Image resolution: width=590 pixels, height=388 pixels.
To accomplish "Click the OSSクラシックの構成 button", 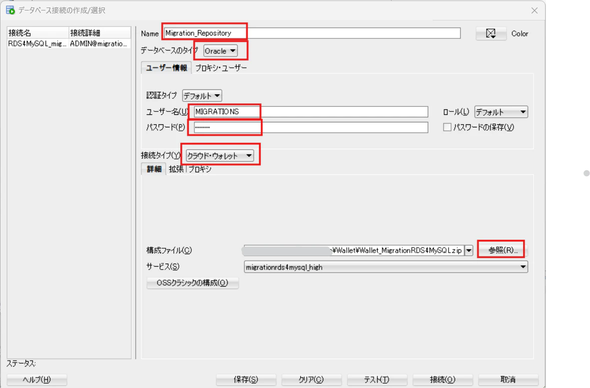I will coord(192,283).
